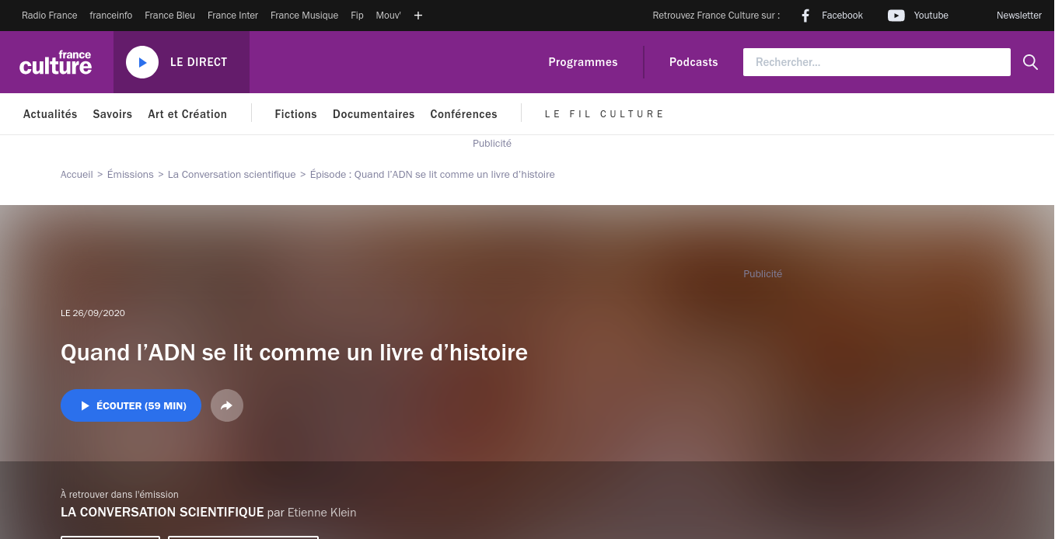
Task: Visit the France Bleu station link
Action: (x=170, y=16)
